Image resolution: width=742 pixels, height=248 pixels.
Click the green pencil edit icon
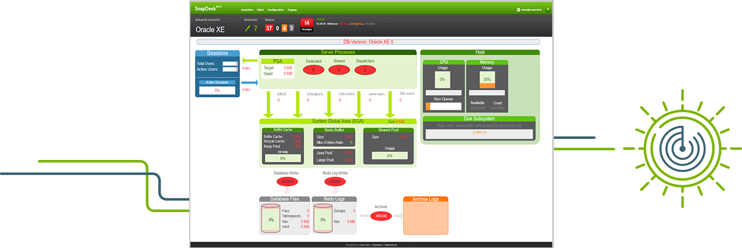pyautogui.click(x=248, y=28)
